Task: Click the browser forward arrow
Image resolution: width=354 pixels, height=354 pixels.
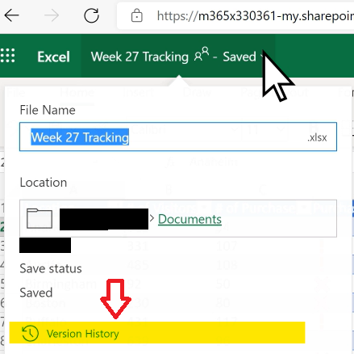Action: 52,15
